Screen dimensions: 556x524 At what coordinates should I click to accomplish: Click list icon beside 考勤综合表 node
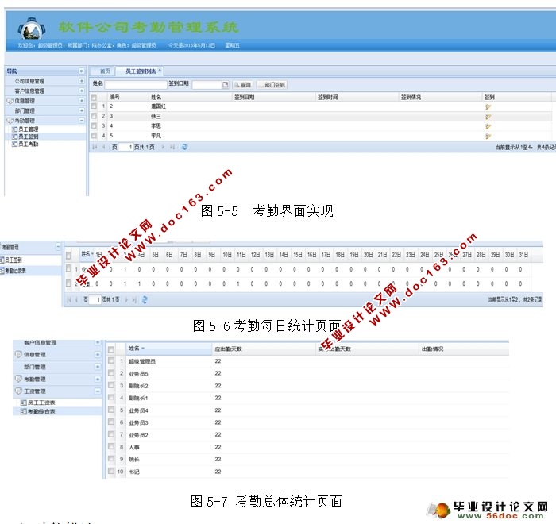23,411
